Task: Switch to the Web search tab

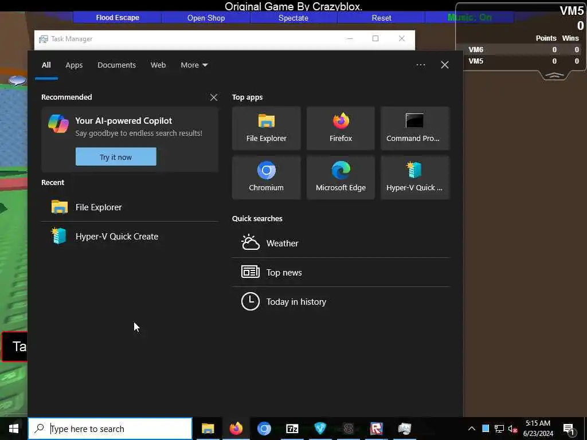Action: (158, 65)
